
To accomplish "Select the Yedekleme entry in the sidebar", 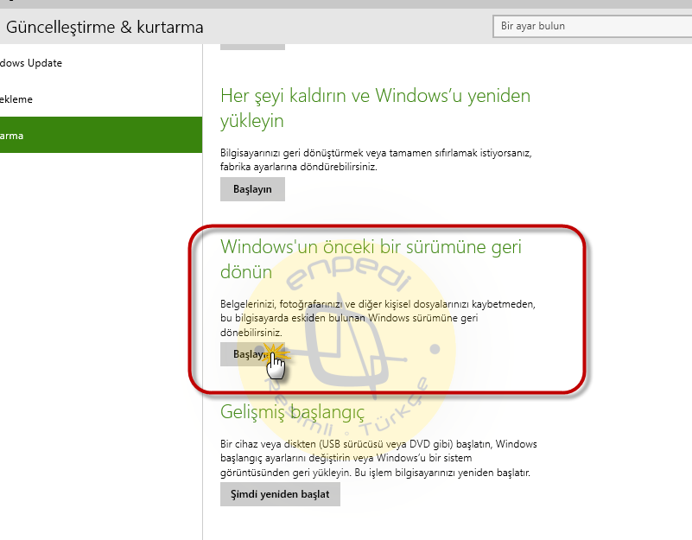I will click(x=17, y=98).
